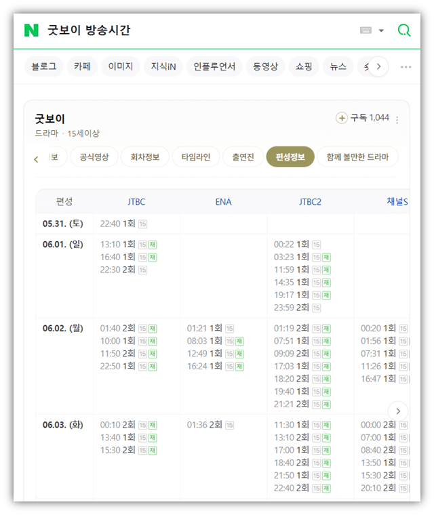Click the 재 rerun badge beside JTBC2 17:00
The image size is (434, 515).
326,451
